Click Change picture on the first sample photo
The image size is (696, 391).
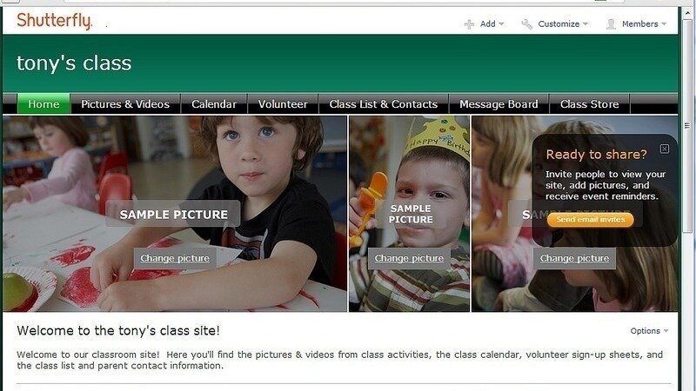click(x=175, y=258)
